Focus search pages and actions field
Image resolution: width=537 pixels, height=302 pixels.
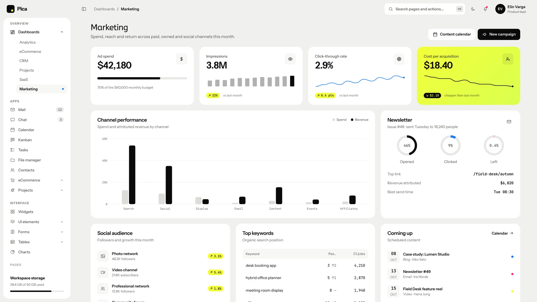(x=425, y=9)
